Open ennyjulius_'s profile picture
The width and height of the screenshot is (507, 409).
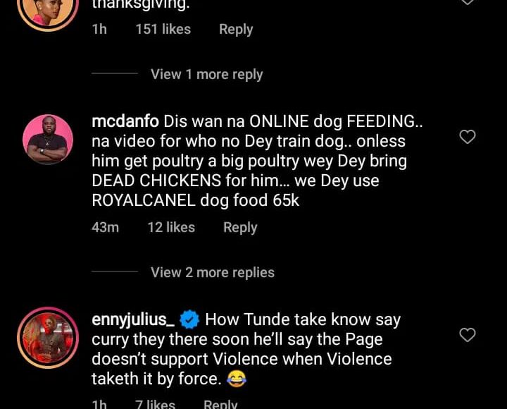click(48, 338)
